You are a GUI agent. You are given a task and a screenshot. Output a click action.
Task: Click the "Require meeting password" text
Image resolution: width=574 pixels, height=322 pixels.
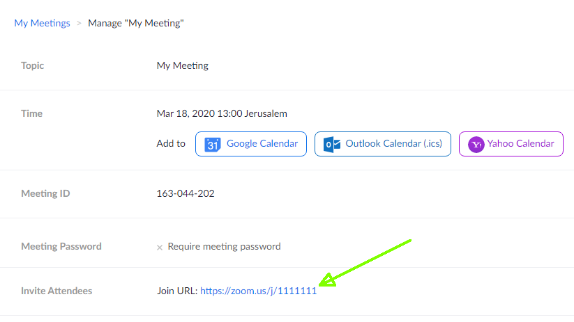[x=224, y=246]
